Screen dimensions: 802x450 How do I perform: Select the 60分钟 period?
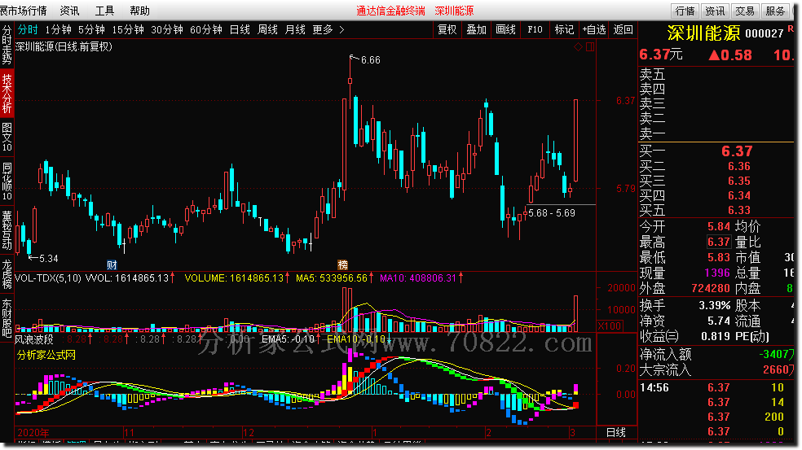[x=205, y=29]
